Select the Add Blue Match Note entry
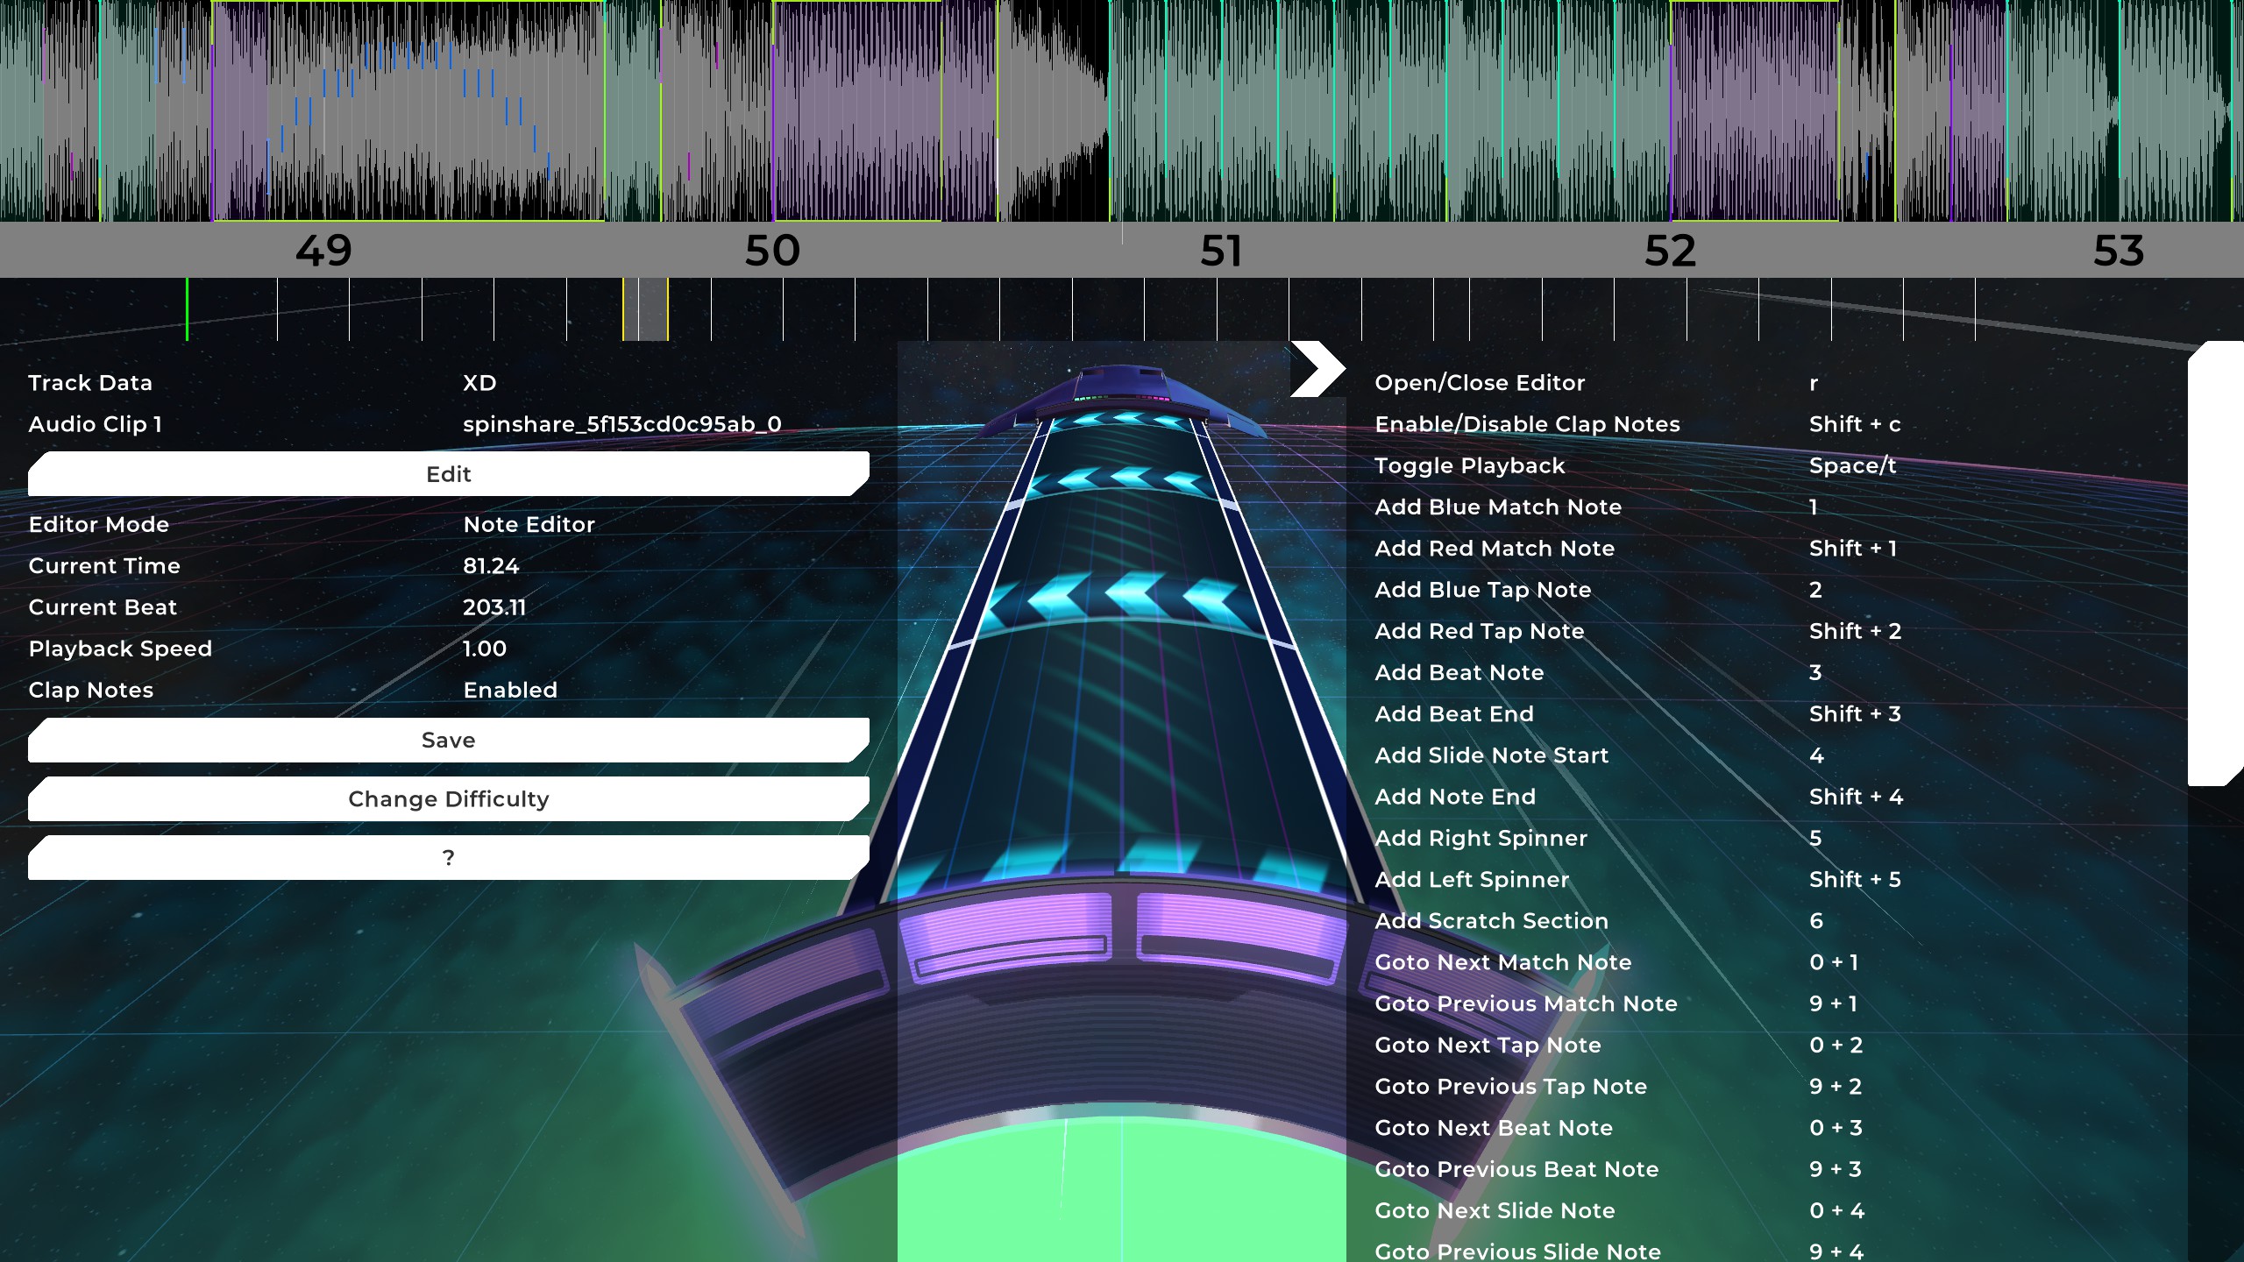This screenshot has height=1262, width=2244. point(1497,507)
